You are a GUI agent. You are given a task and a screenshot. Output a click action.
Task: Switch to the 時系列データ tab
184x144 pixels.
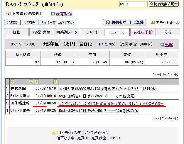tap(67, 32)
